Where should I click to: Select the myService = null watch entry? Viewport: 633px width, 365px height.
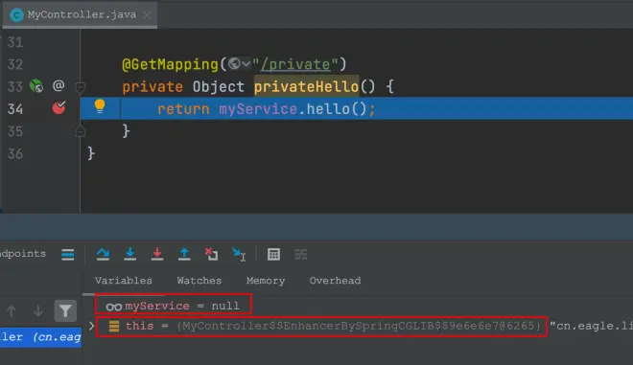tap(174, 306)
